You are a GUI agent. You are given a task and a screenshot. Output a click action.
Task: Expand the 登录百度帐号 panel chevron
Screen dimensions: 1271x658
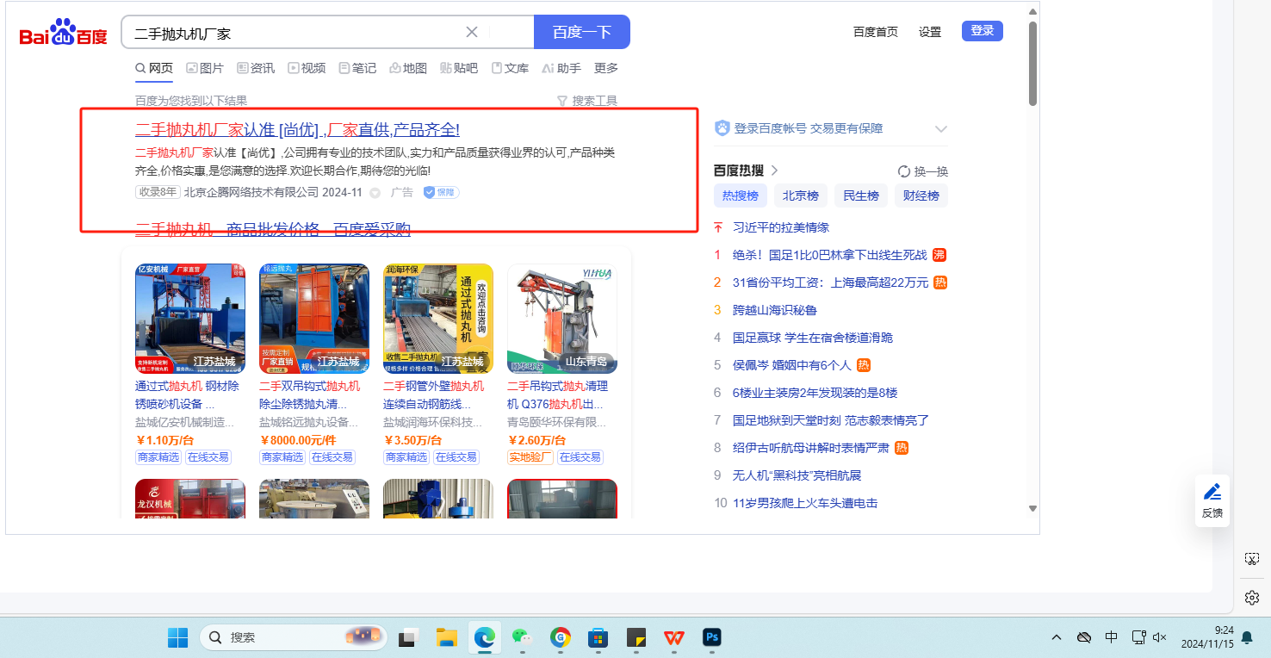pyautogui.click(x=940, y=129)
